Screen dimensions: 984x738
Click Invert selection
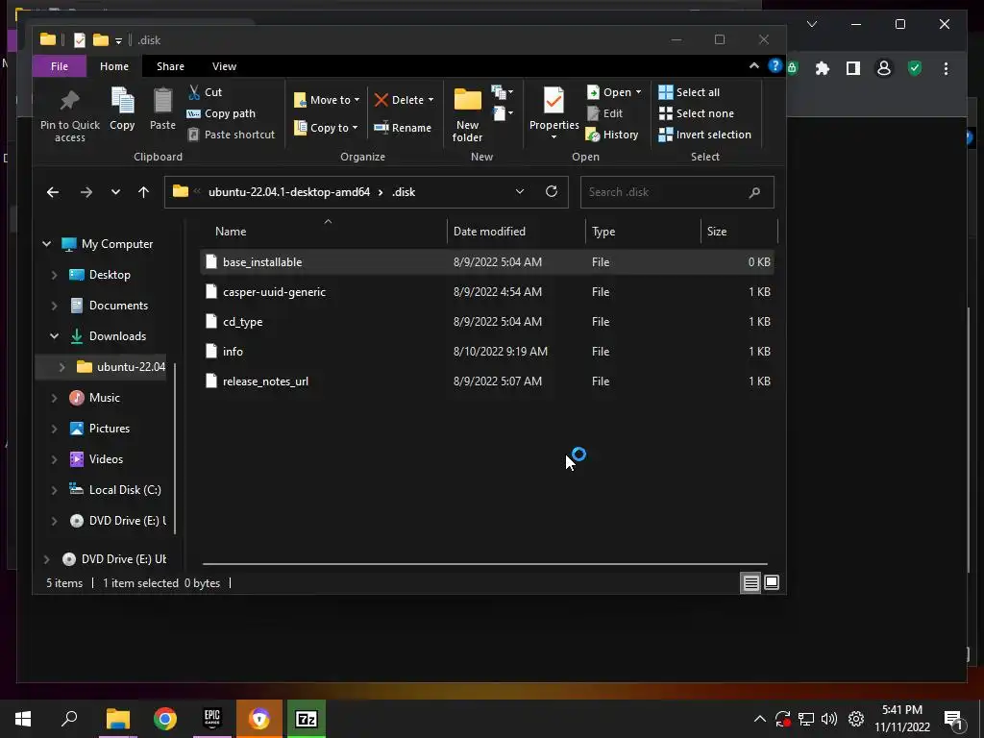point(704,135)
